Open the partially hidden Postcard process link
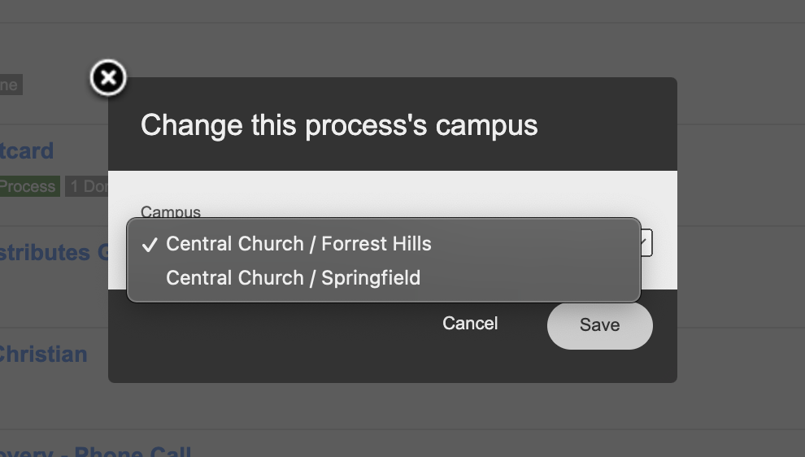 [x=28, y=151]
